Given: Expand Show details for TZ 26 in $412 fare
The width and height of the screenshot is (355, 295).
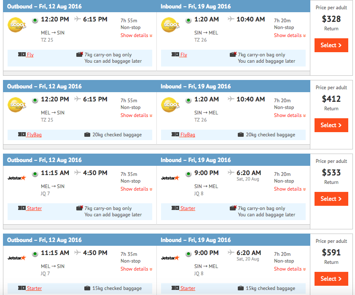Looking at the screenshot, I should tap(290, 115).
